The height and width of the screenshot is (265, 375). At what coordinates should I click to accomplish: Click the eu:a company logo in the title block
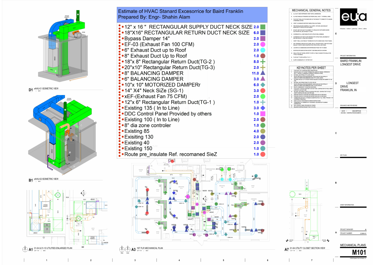(x=353, y=17)
